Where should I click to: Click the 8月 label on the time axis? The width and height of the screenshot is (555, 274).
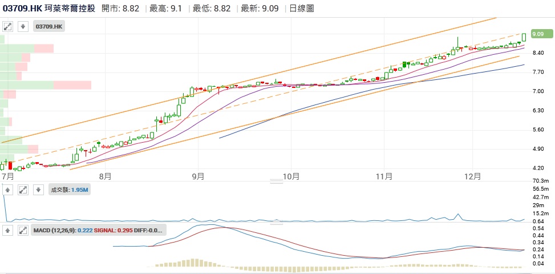104,176
